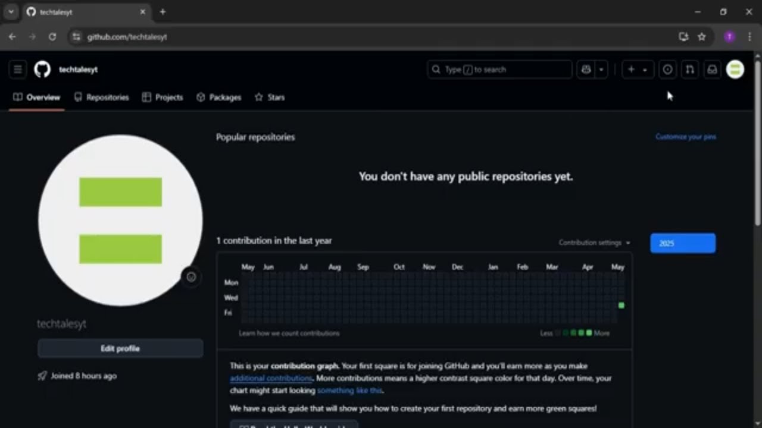Click the '1 contribution in the last year' heading
The image size is (762, 428).
tap(274, 241)
